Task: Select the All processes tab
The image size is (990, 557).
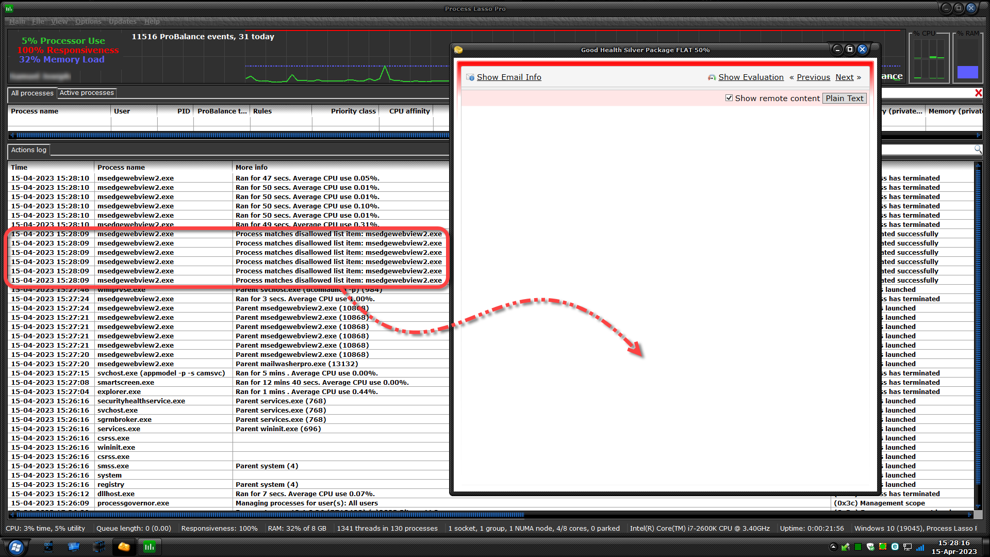Action: point(32,93)
